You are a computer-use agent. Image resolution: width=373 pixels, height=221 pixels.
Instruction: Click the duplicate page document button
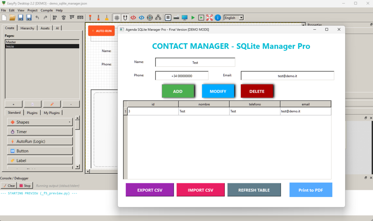[x=33, y=104]
